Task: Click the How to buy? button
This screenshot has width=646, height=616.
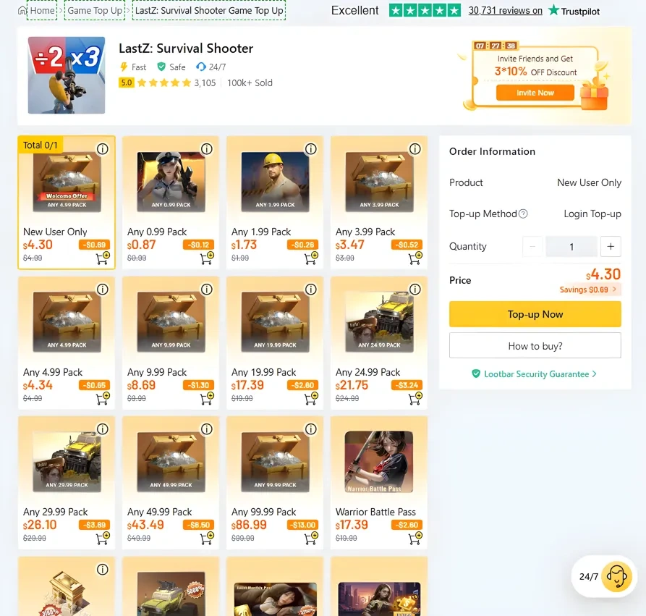Action: (x=535, y=346)
